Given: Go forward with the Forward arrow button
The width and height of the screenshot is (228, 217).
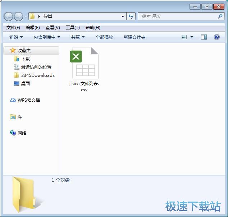Looking at the screenshot, I should (18, 17).
